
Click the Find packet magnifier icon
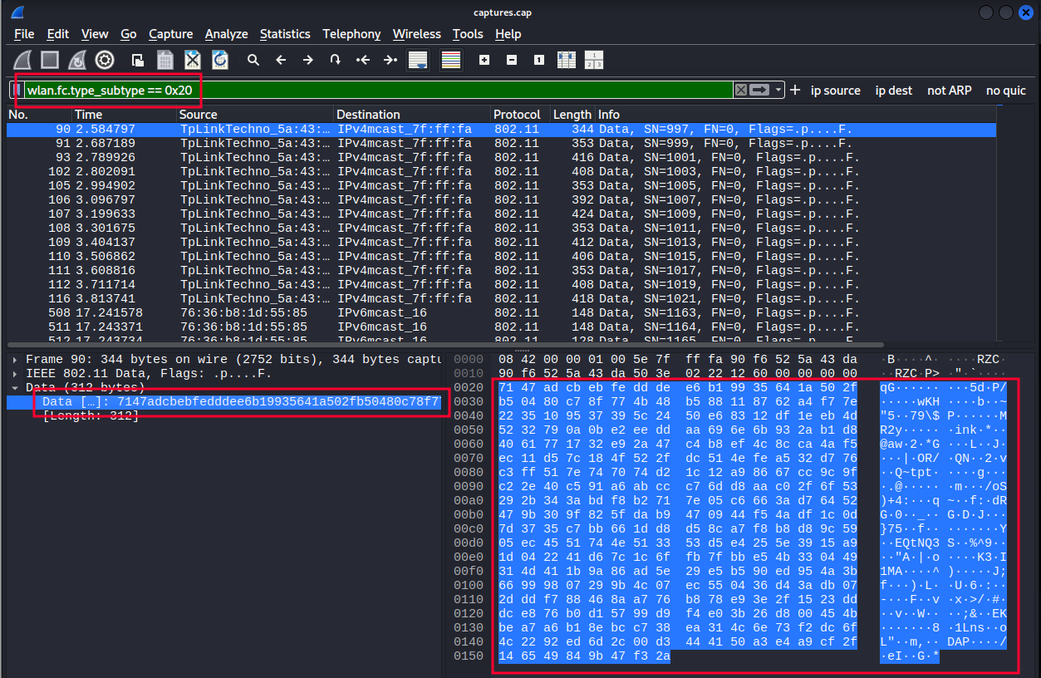coord(253,60)
